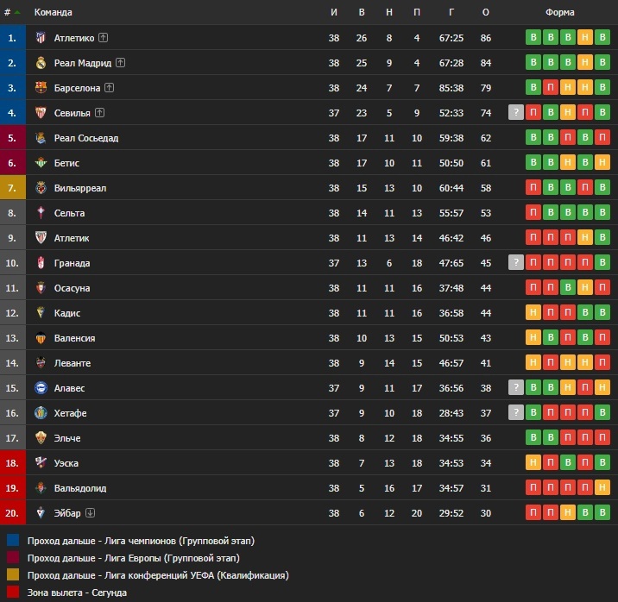Click the Atlético club crest icon
This screenshot has height=602, width=618.
41,37
